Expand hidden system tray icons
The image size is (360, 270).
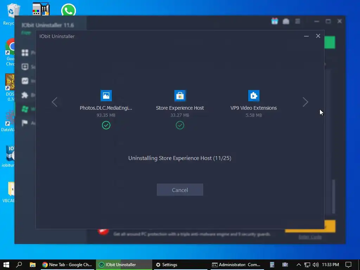(x=299, y=265)
